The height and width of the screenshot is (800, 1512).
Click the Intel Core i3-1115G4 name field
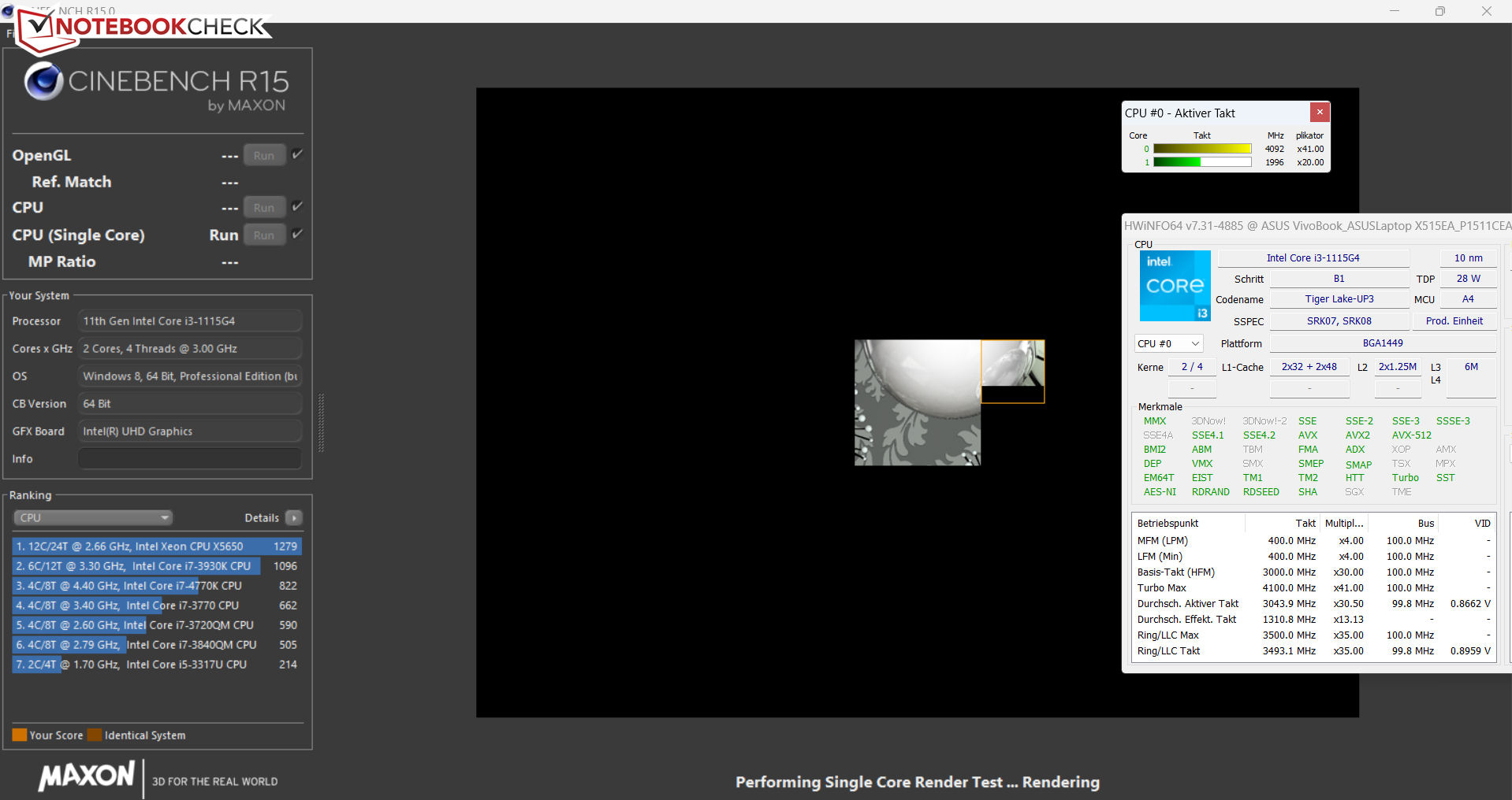(1313, 257)
